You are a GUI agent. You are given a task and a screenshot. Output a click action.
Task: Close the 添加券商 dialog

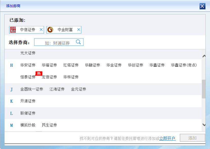pyautogui.click(x=202, y=6)
